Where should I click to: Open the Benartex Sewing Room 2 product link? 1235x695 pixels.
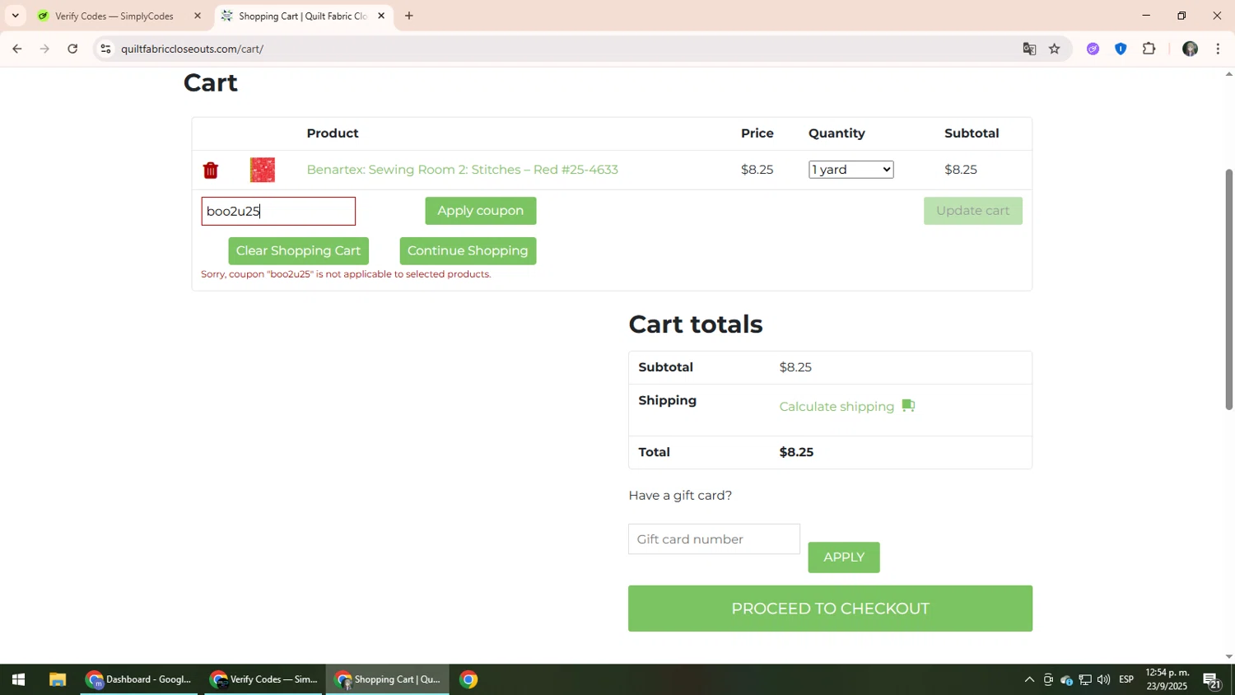(462, 170)
